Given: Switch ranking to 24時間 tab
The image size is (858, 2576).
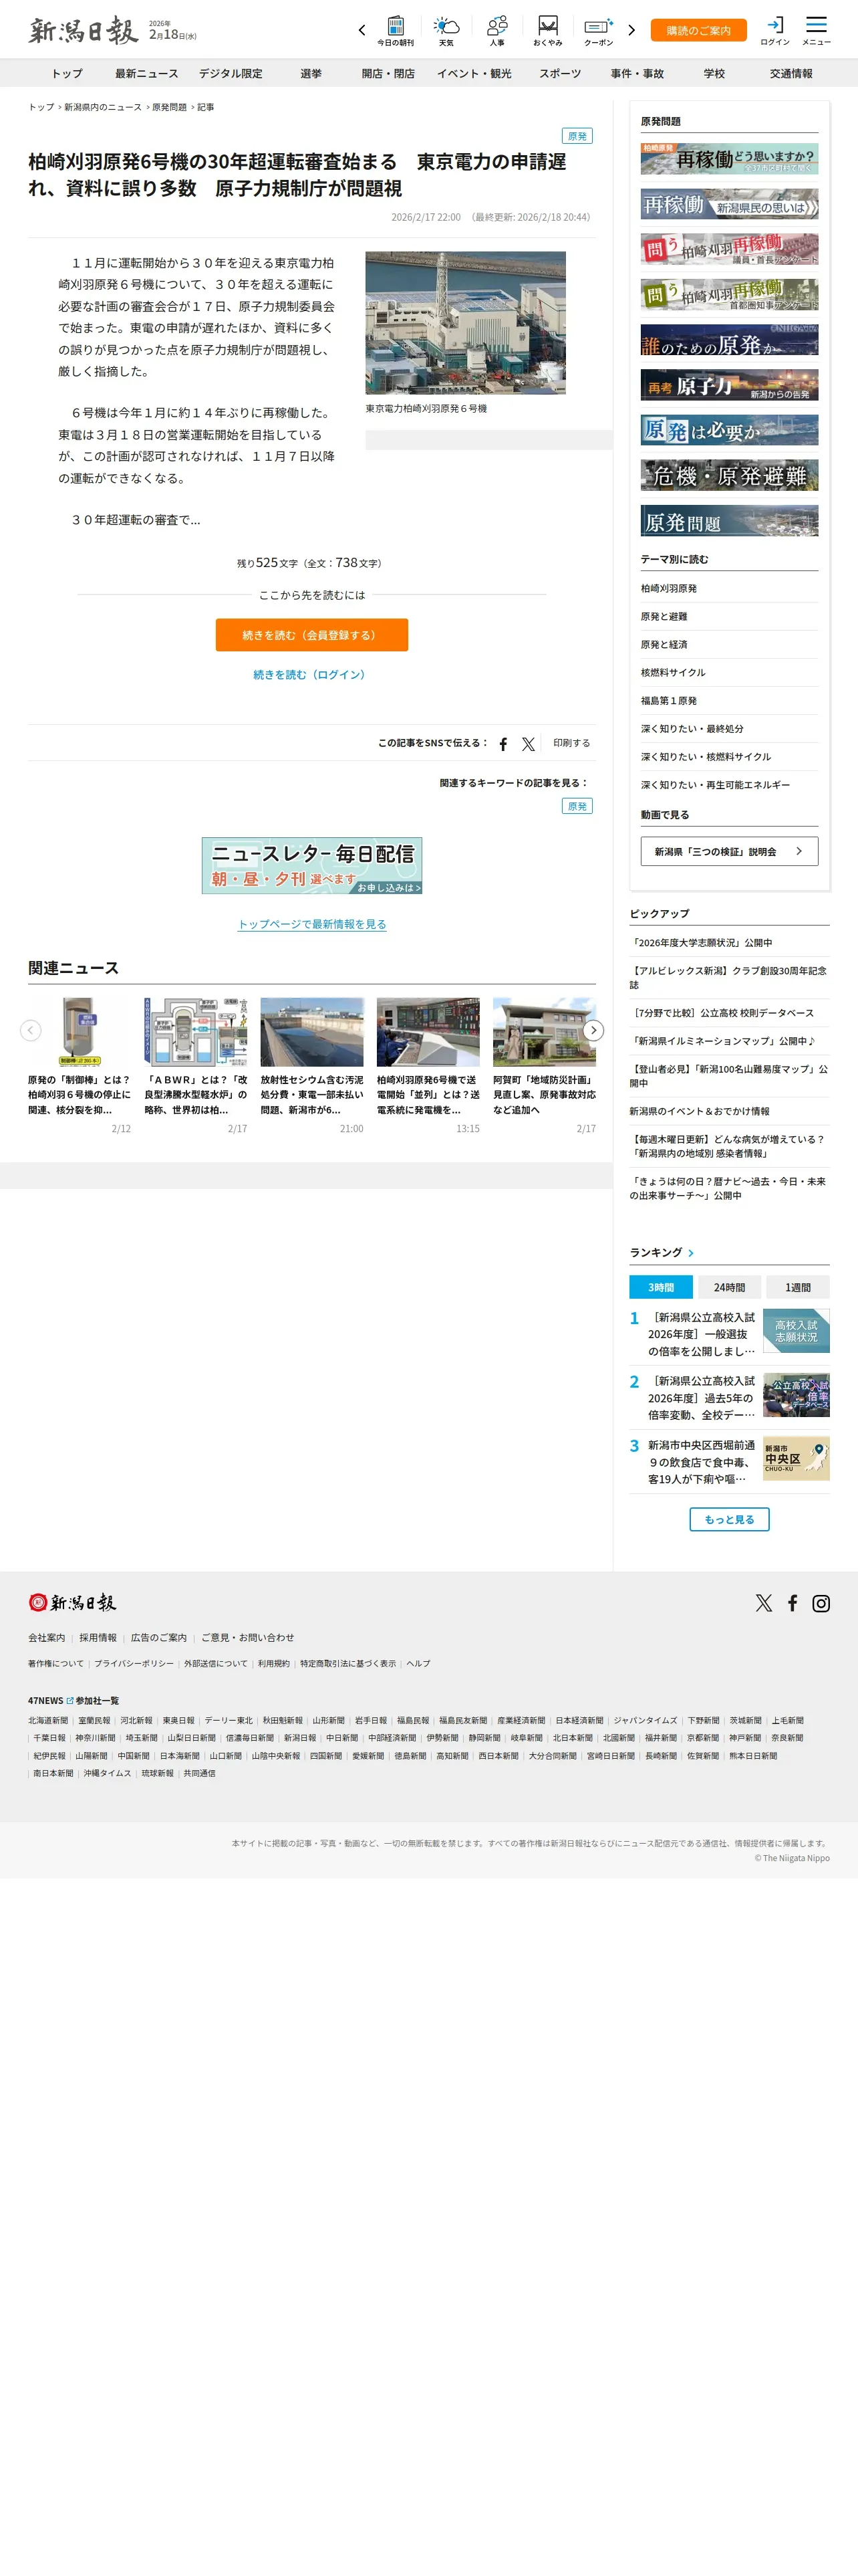Looking at the screenshot, I should [x=729, y=1287].
